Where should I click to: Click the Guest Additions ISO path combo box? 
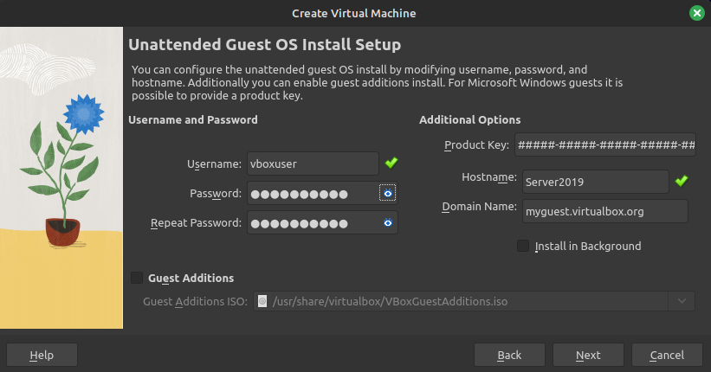[468, 301]
